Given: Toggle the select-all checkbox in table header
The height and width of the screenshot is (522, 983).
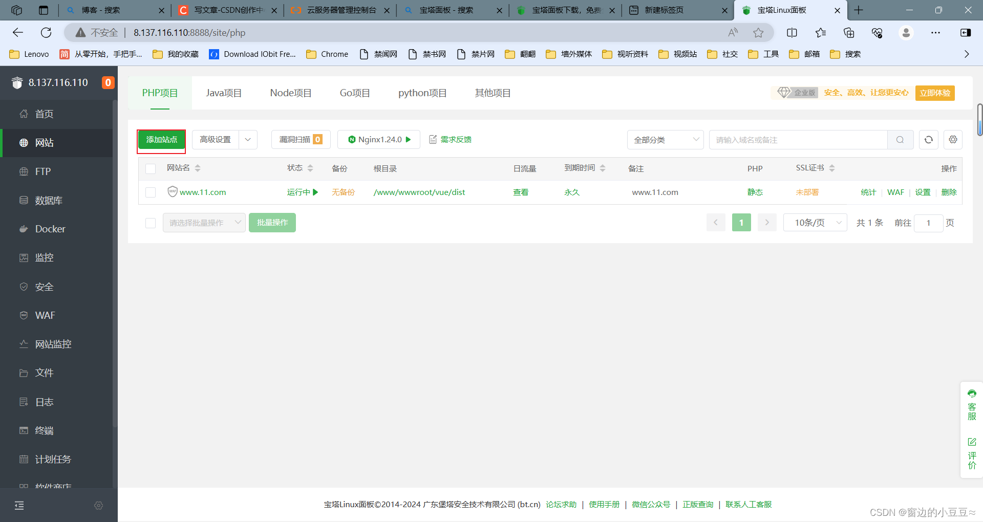Looking at the screenshot, I should click(x=151, y=168).
